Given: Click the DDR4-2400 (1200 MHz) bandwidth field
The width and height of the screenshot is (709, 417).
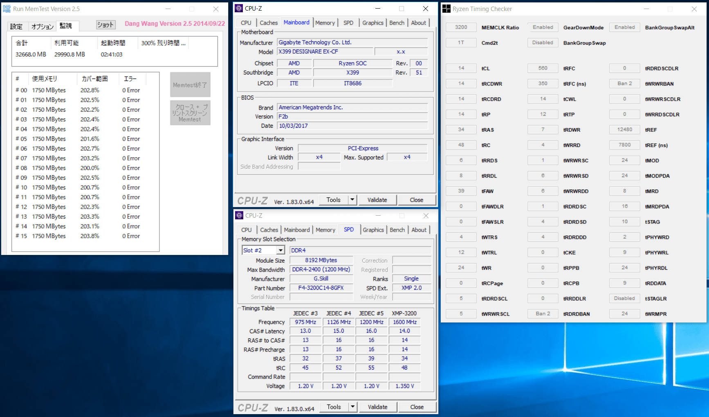Looking at the screenshot, I should point(321,269).
